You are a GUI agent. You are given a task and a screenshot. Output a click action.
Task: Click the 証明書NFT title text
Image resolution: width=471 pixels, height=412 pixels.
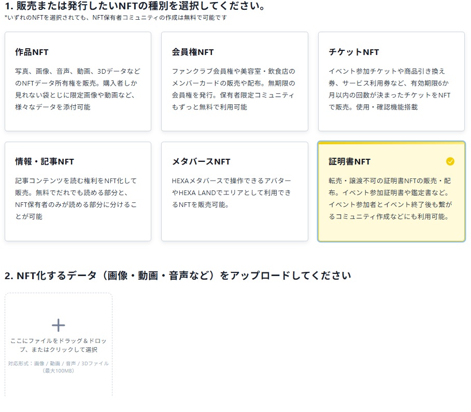pyautogui.click(x=349, y=161)
